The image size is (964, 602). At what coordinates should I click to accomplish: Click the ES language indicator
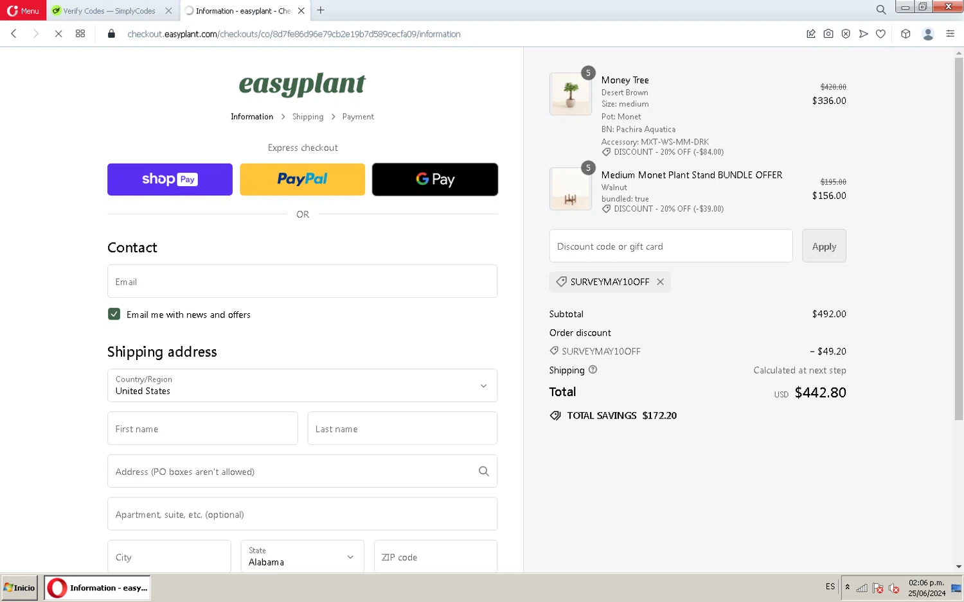[830, 587]
